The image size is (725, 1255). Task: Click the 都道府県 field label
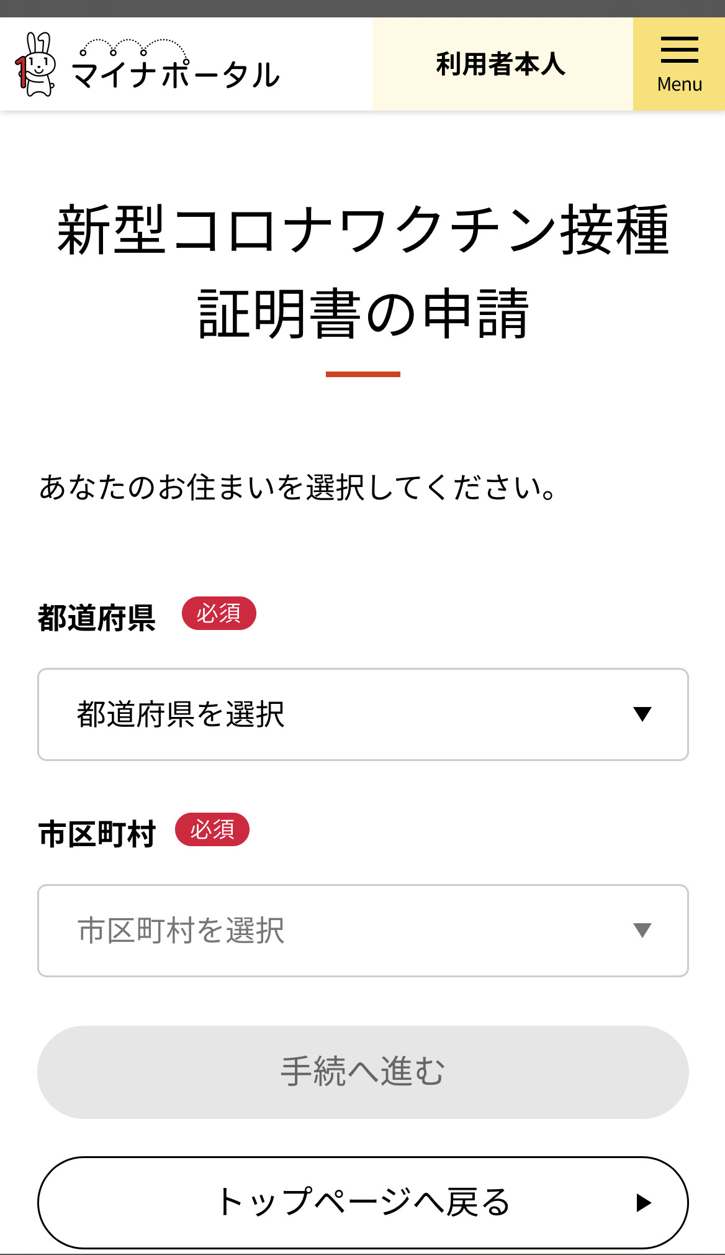pos(97,618)
